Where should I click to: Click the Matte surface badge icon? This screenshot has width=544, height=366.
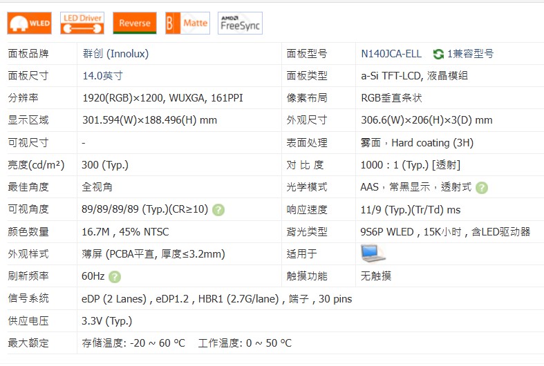188,23
